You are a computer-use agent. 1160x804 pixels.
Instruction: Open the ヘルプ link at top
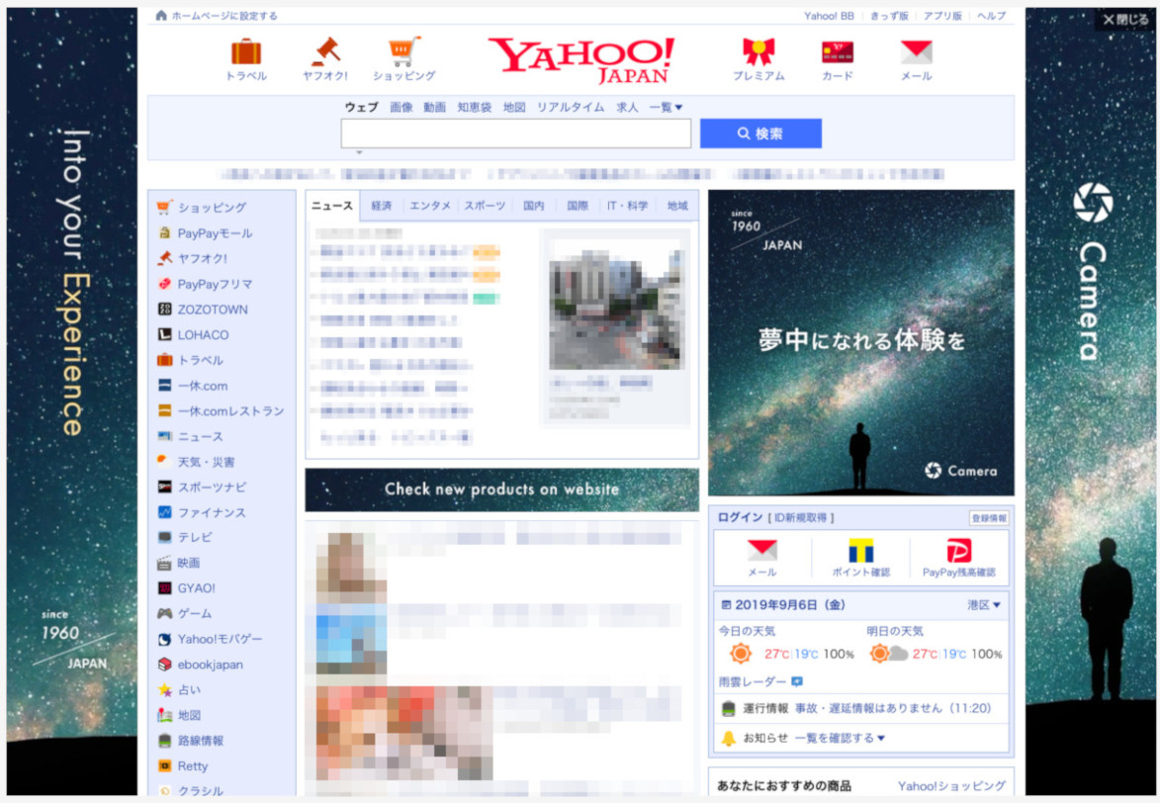coord(991,16)
